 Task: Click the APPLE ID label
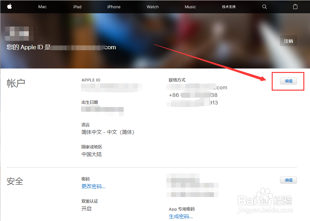coord(91,80)
